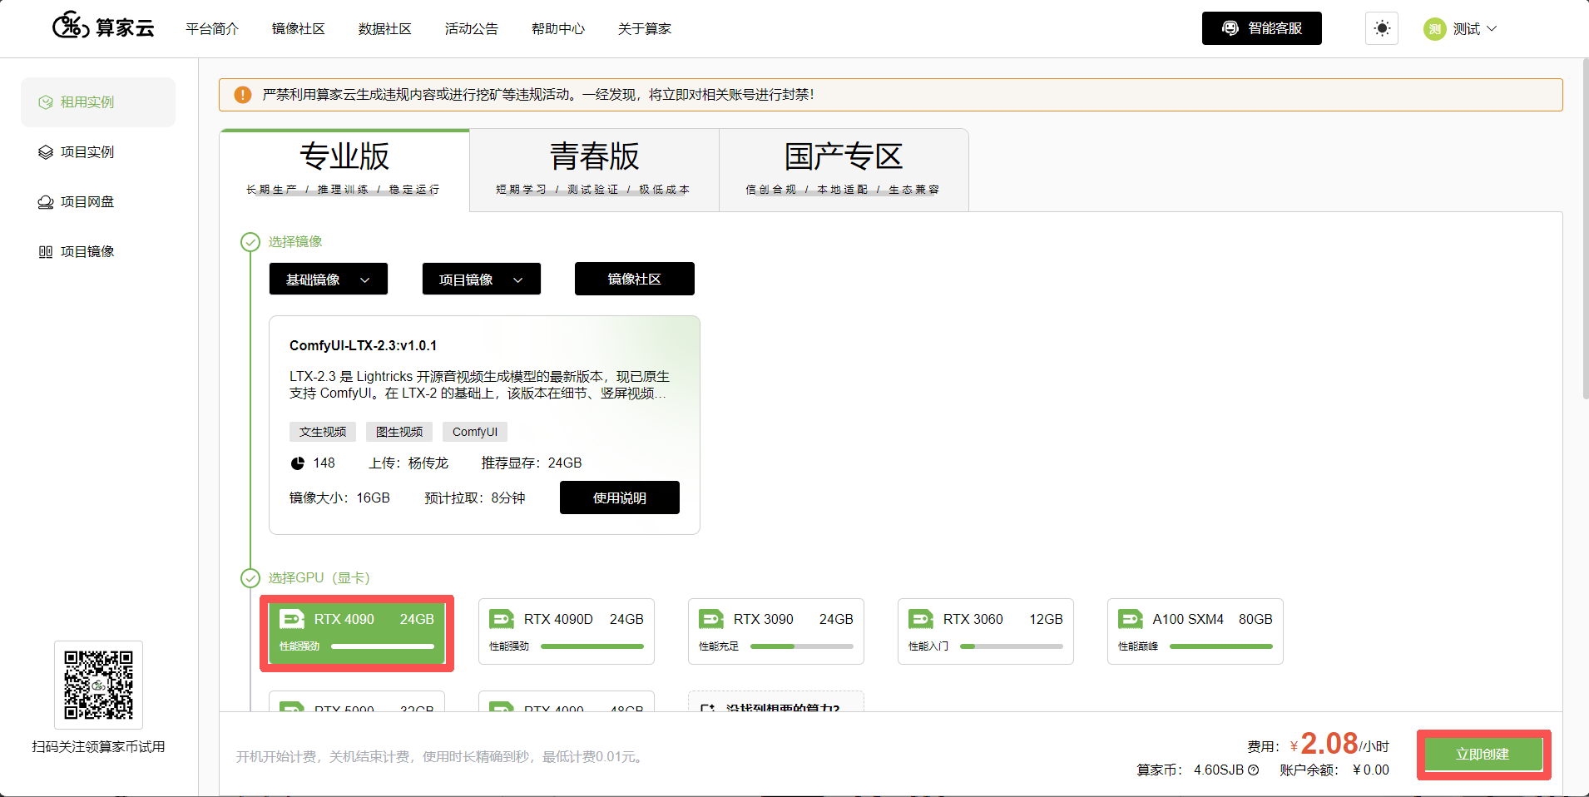This screenshot has height=797, width=1589.
Task: Select the RTX 4090D 24GB GPU card
Action: (x=567, y=631)
